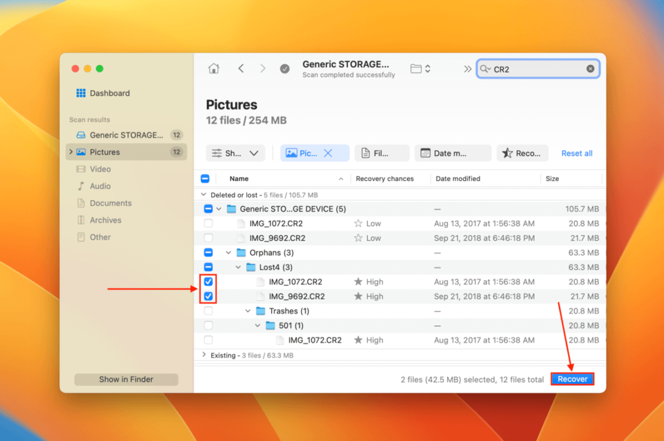Screen dimensions: 664x441
Task: Click the Home icon in toolbar
Action: point(214,68)
